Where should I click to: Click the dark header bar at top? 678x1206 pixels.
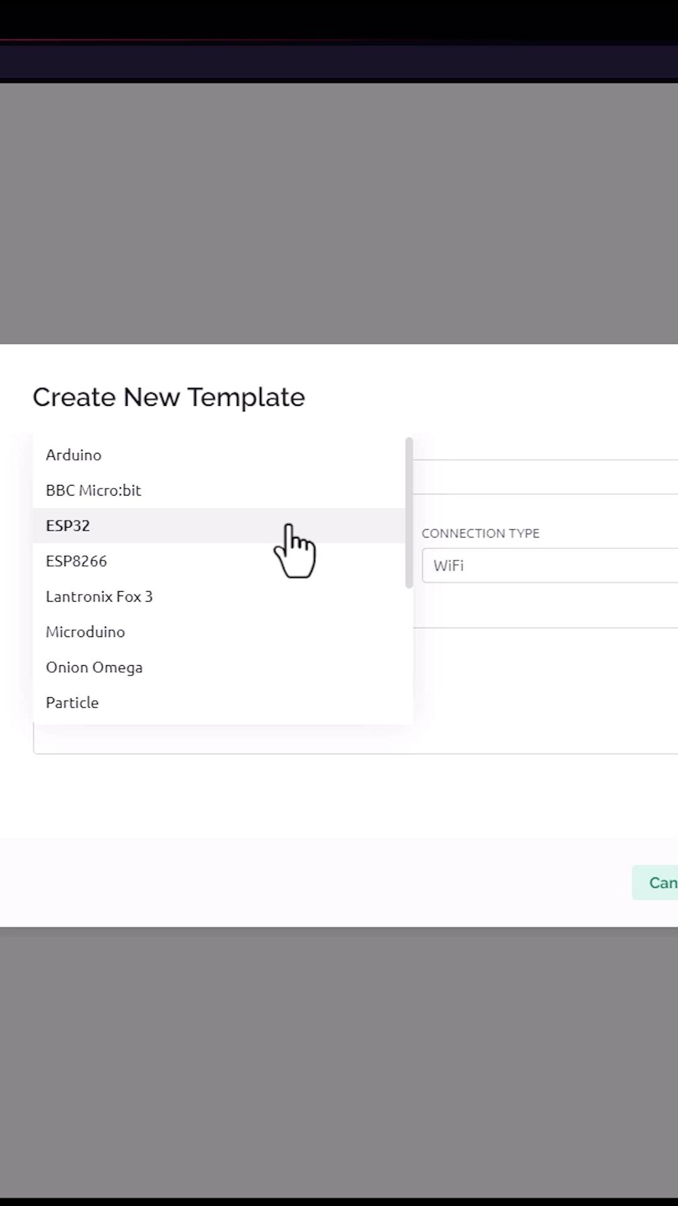point(339,62)
